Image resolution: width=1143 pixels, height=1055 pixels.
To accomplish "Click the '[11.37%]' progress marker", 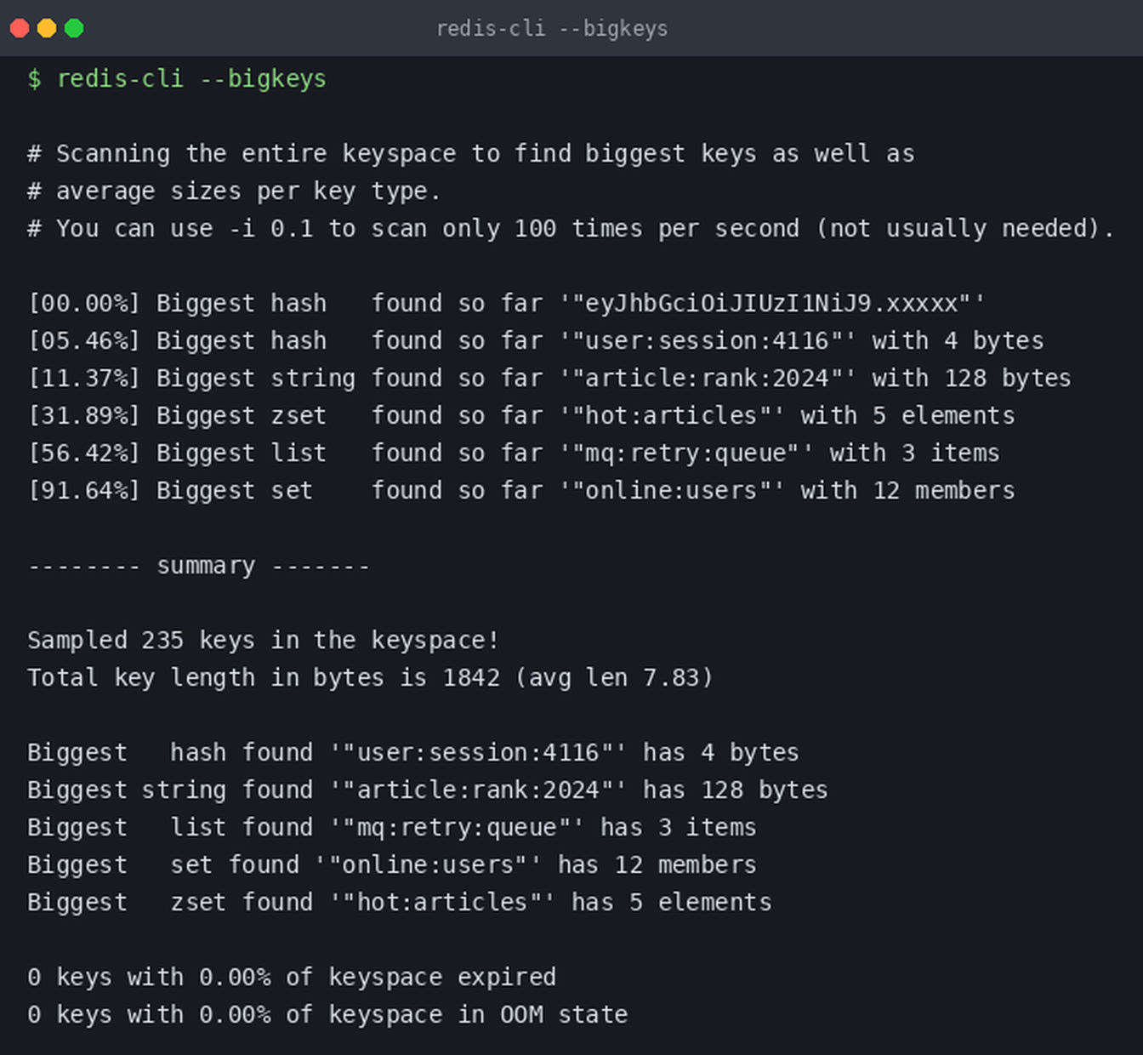I will 83,379.
